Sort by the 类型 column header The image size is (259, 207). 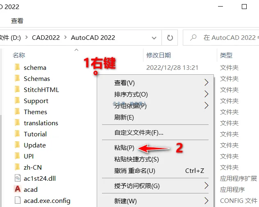pos(226,55)
